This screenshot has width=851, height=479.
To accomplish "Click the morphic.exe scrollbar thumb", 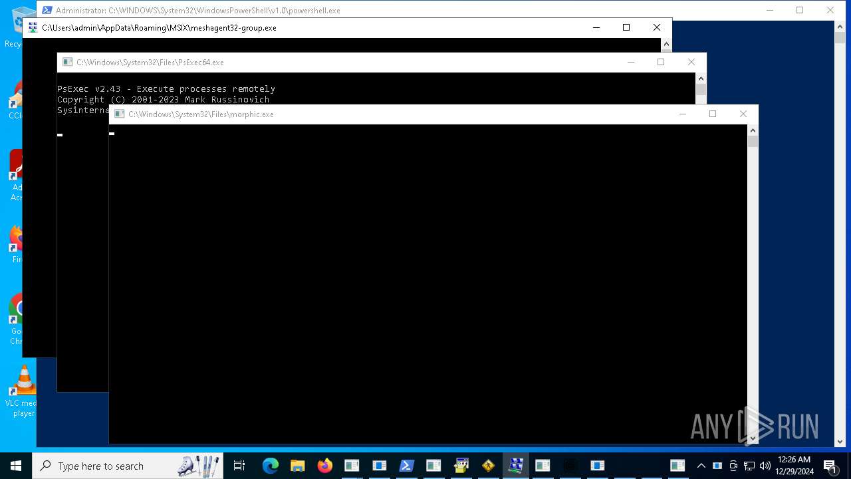I will [753, 142].
